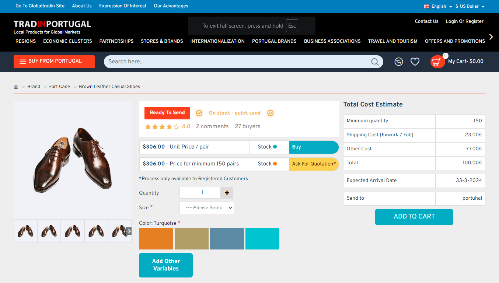Open the shopping cart icon
The height and width of the screenshot is (283, 499).
437,62
